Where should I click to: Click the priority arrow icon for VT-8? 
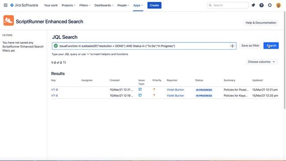click(154, 89)
